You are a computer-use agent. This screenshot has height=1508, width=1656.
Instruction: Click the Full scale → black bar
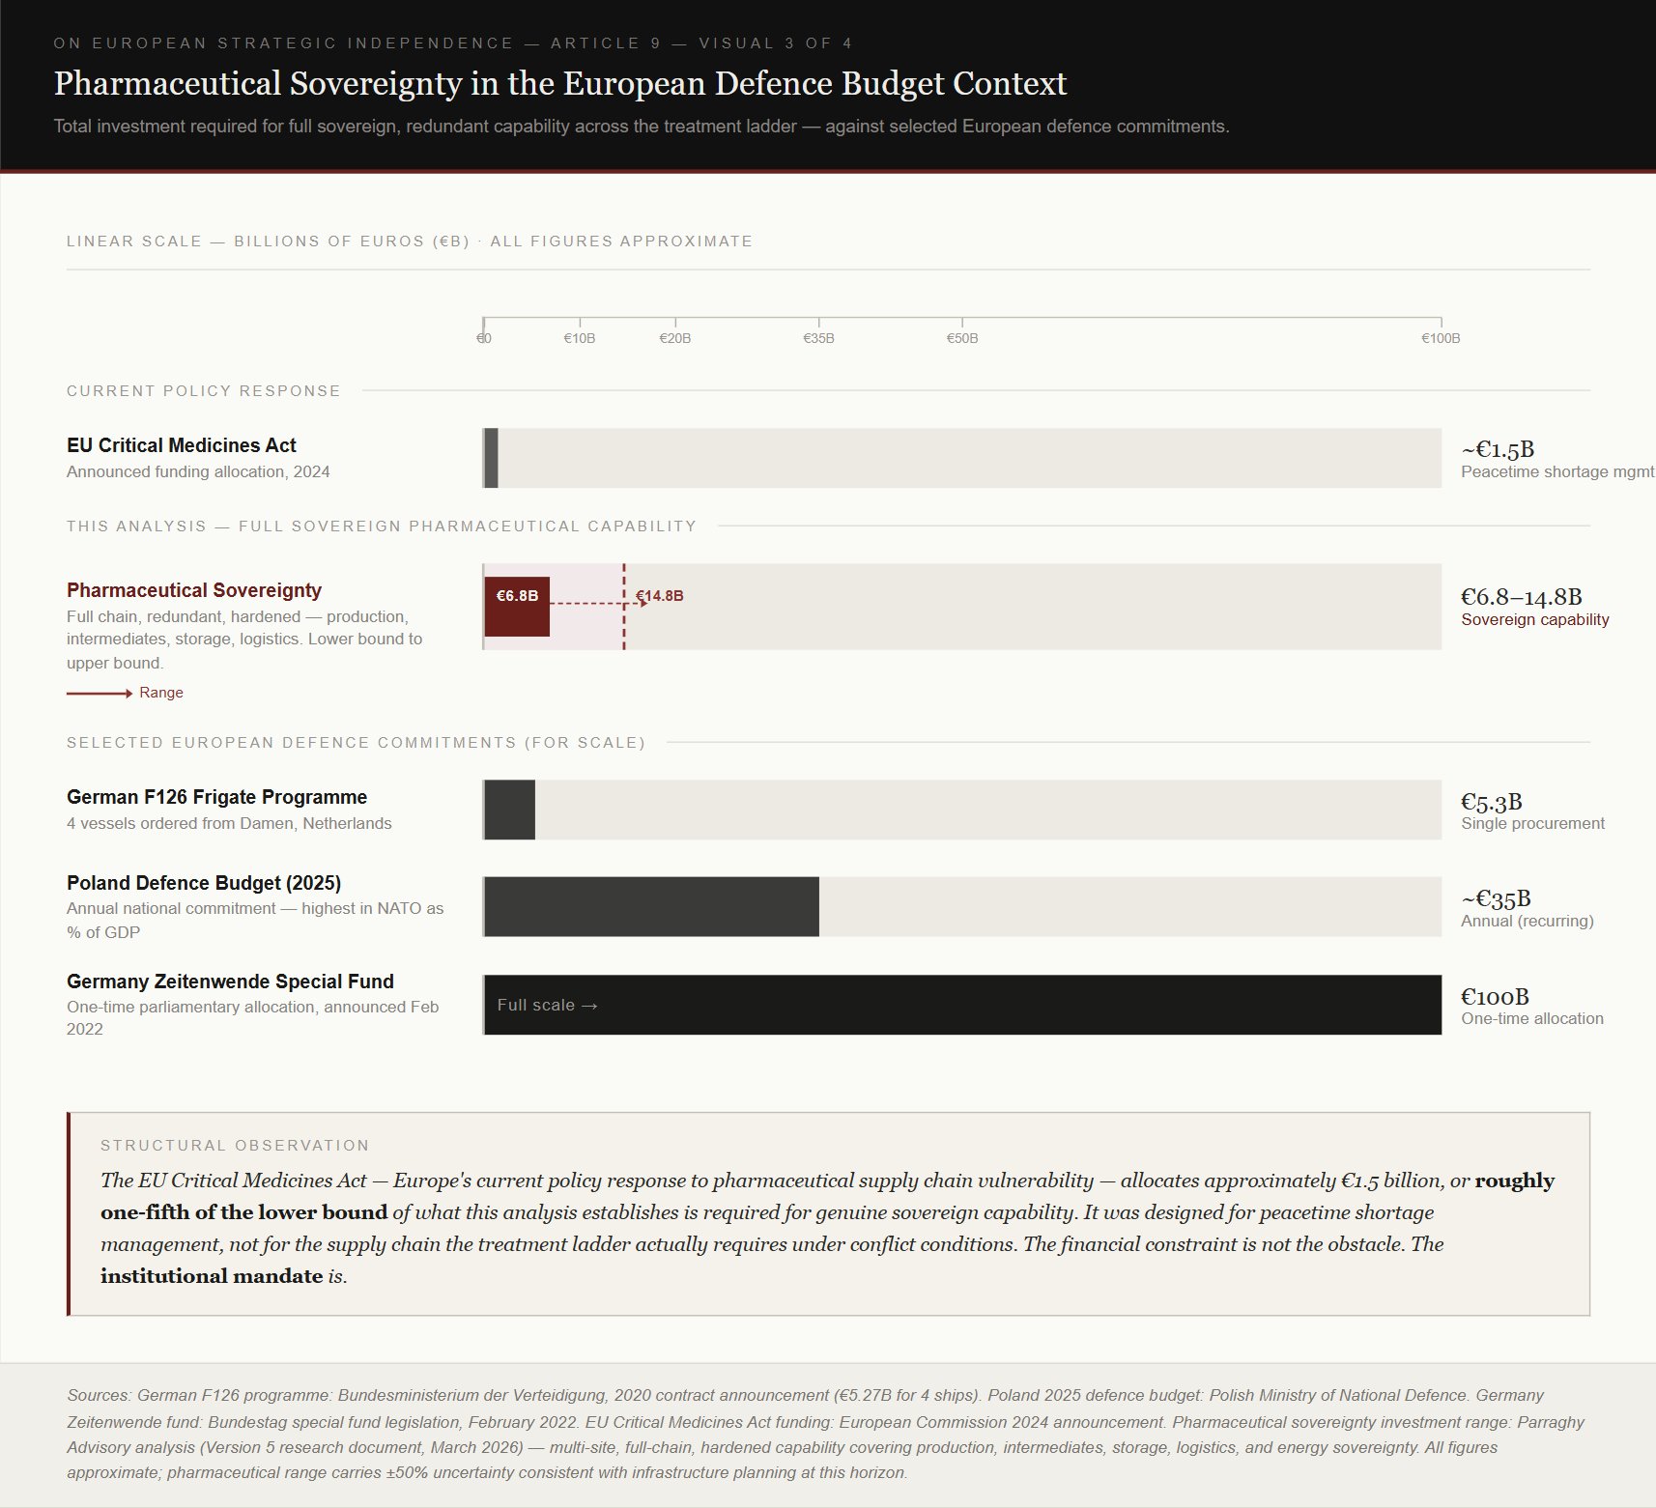click(x=961, y=1005)
